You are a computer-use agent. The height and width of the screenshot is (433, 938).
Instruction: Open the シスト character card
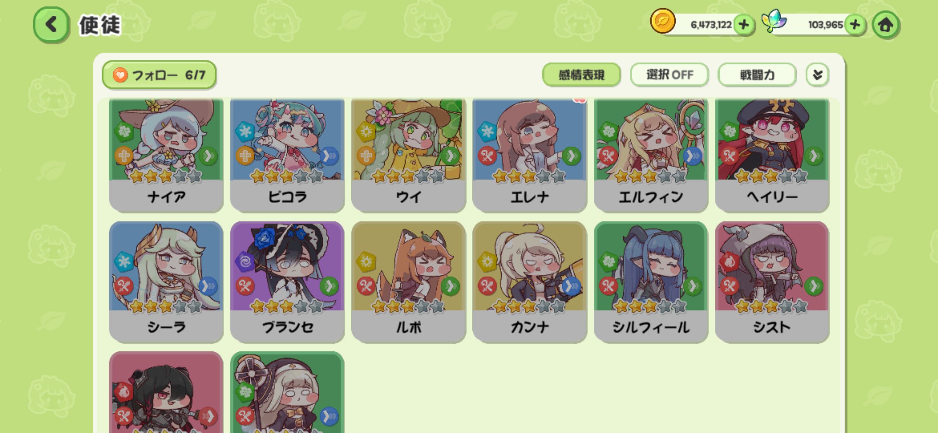[772, 282]
